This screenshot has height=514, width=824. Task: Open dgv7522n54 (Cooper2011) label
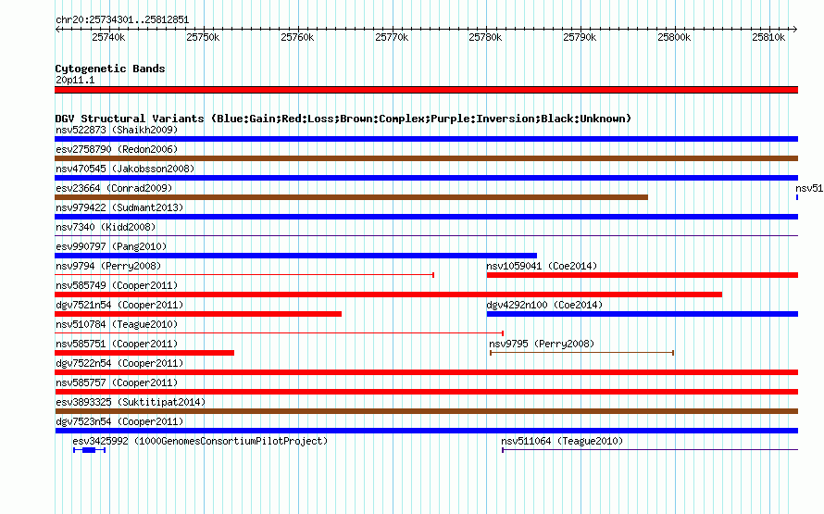coord(119,363)
